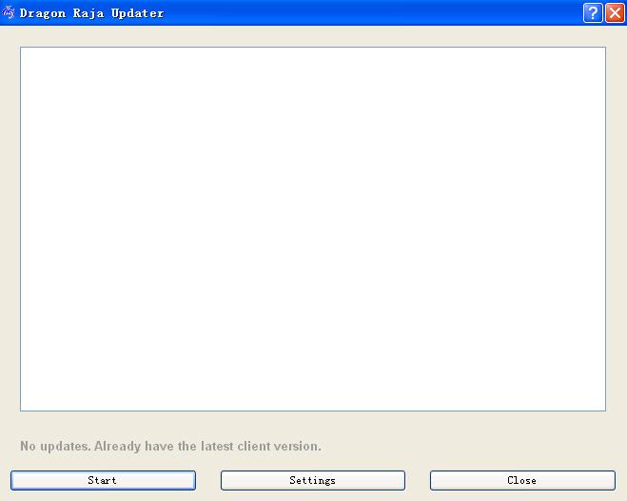Screen dimensions: 627x501
Task: Click the 'No updates' status message
Action: tap(170, 446)
